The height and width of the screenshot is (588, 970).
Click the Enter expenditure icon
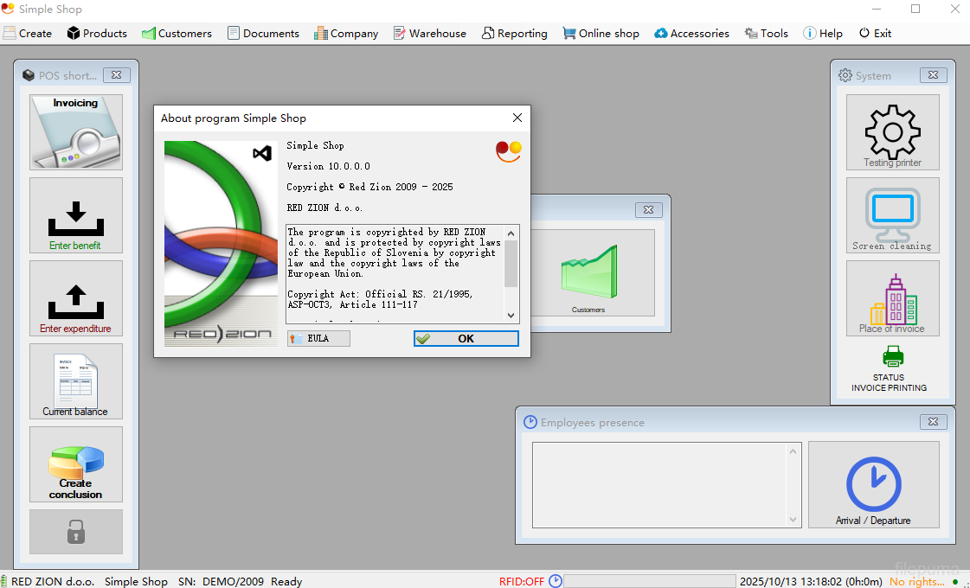point(76,298)
